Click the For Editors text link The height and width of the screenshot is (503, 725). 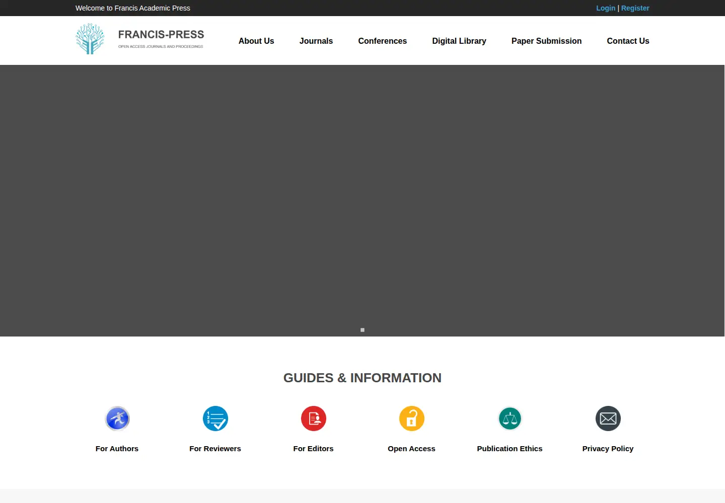point(314,449)
